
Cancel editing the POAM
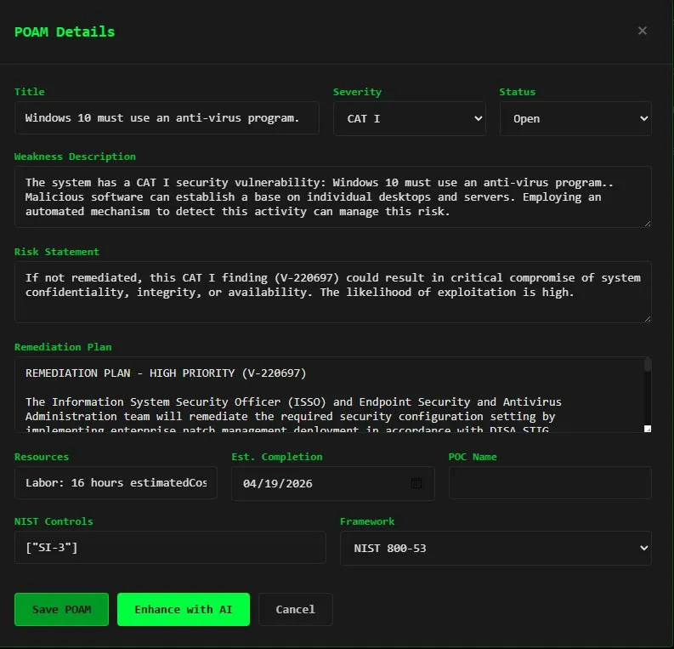pos(295,609)
